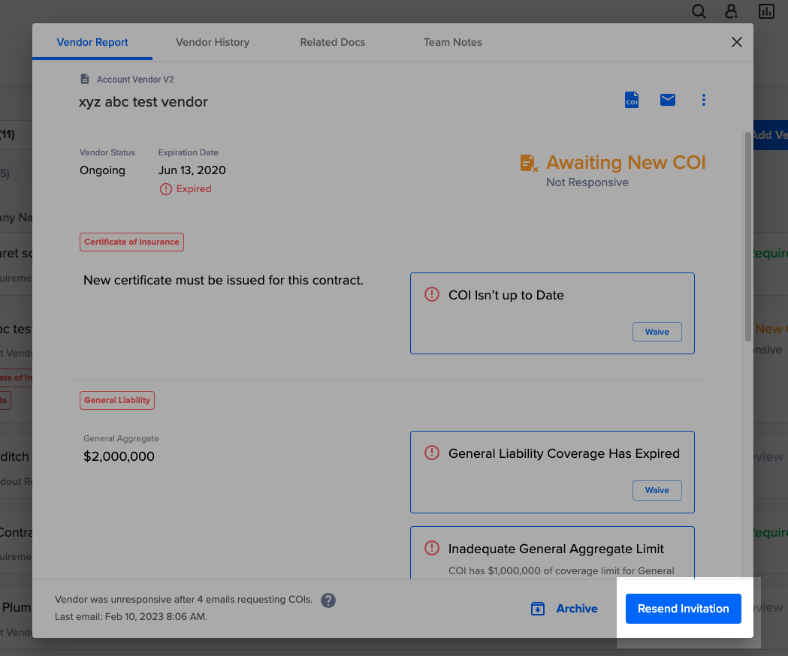Click the Resend Invitation button

683,609
